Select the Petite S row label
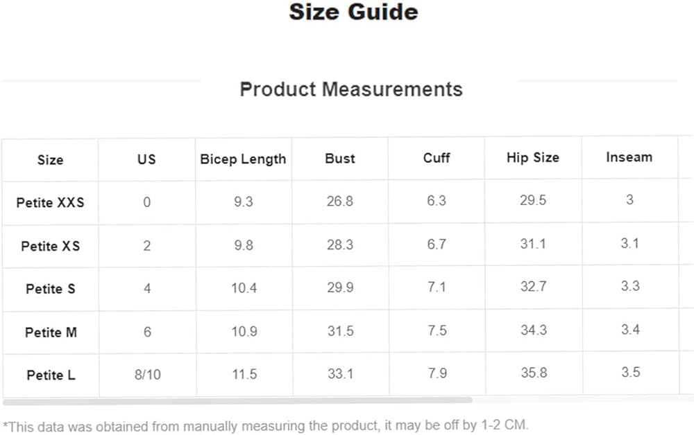Image resolution: width=694 pixels, height=435 pixels. 50,289
